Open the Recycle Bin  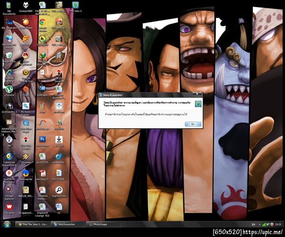pyautogui.click(x=9, y=57)
